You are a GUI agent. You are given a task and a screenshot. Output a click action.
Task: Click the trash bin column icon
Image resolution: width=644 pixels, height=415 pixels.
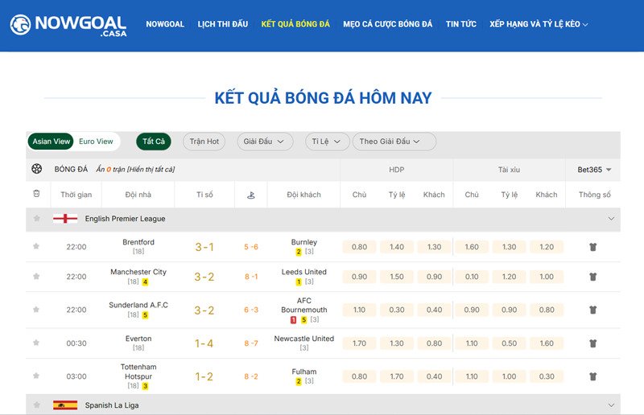click(x=36, y=194)
